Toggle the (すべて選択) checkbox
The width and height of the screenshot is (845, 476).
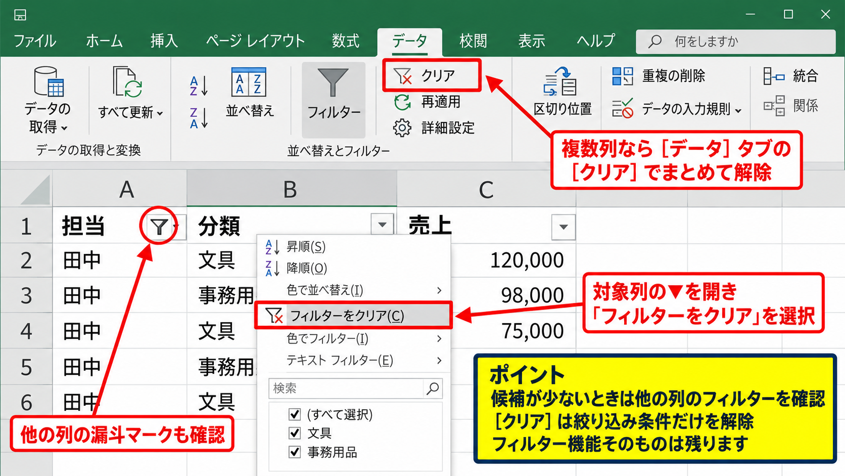pos(295,414)
